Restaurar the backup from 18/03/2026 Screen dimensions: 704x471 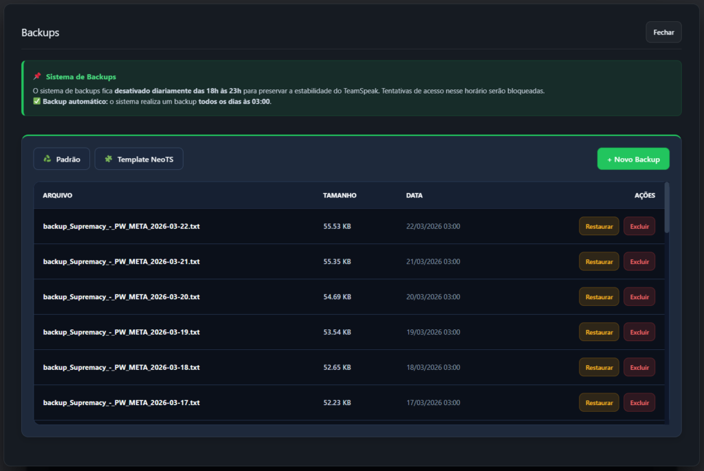tap(598, 366)
